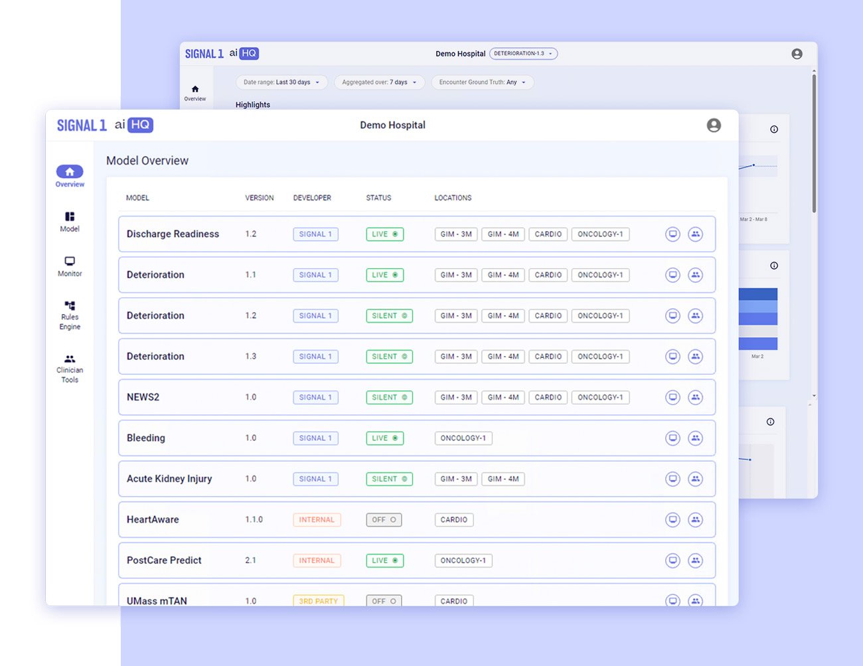Expand the DETERIORATION-1.3 model selector

523,54
